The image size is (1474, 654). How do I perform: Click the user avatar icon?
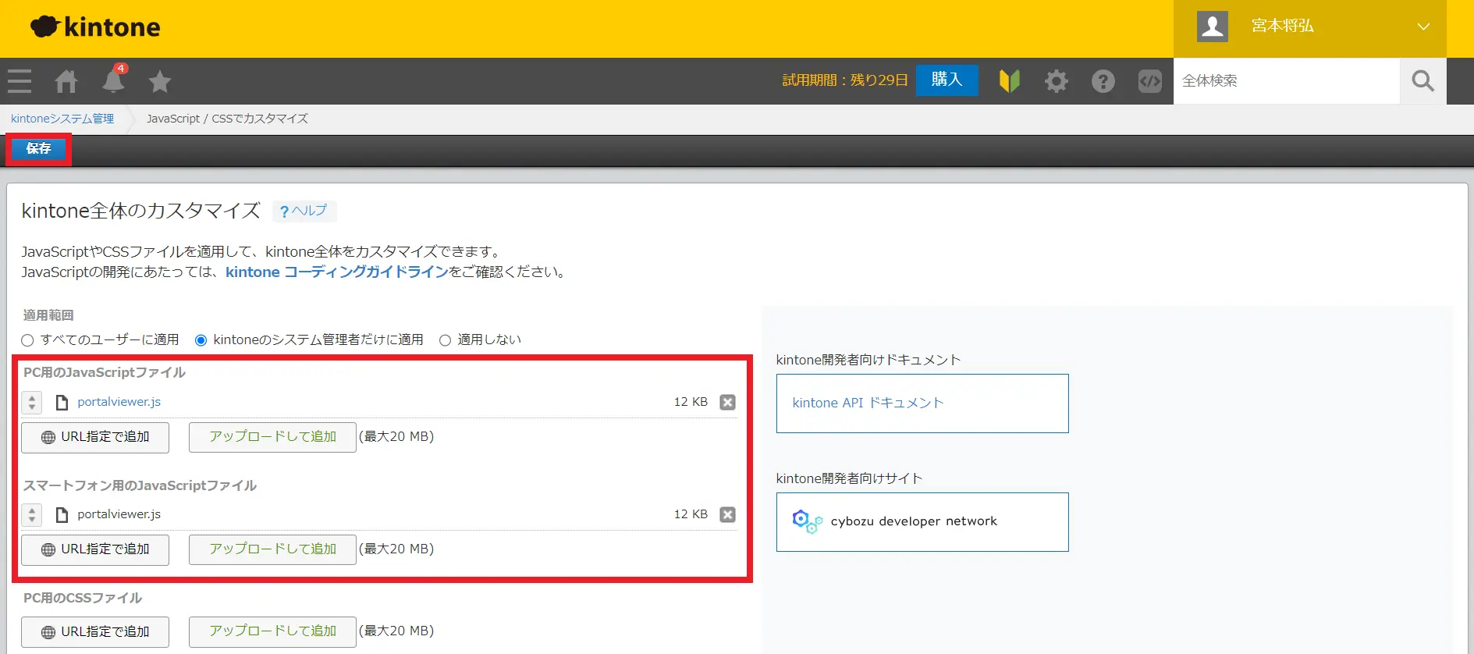pyautogui.click(x=1213, y=27)
